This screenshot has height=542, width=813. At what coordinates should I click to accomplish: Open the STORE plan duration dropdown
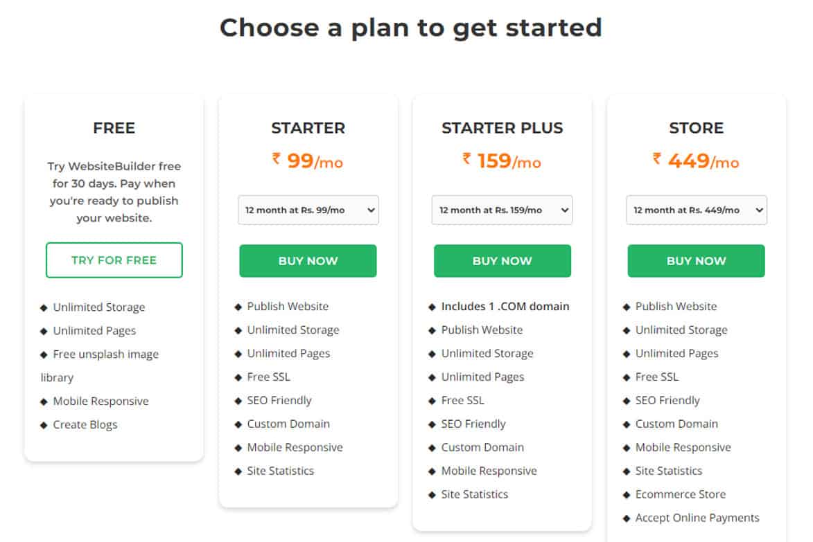(x=696, y=210)
